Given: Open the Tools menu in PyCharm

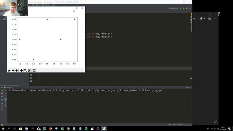Looking at the screenshot, I should coord(38,5).
